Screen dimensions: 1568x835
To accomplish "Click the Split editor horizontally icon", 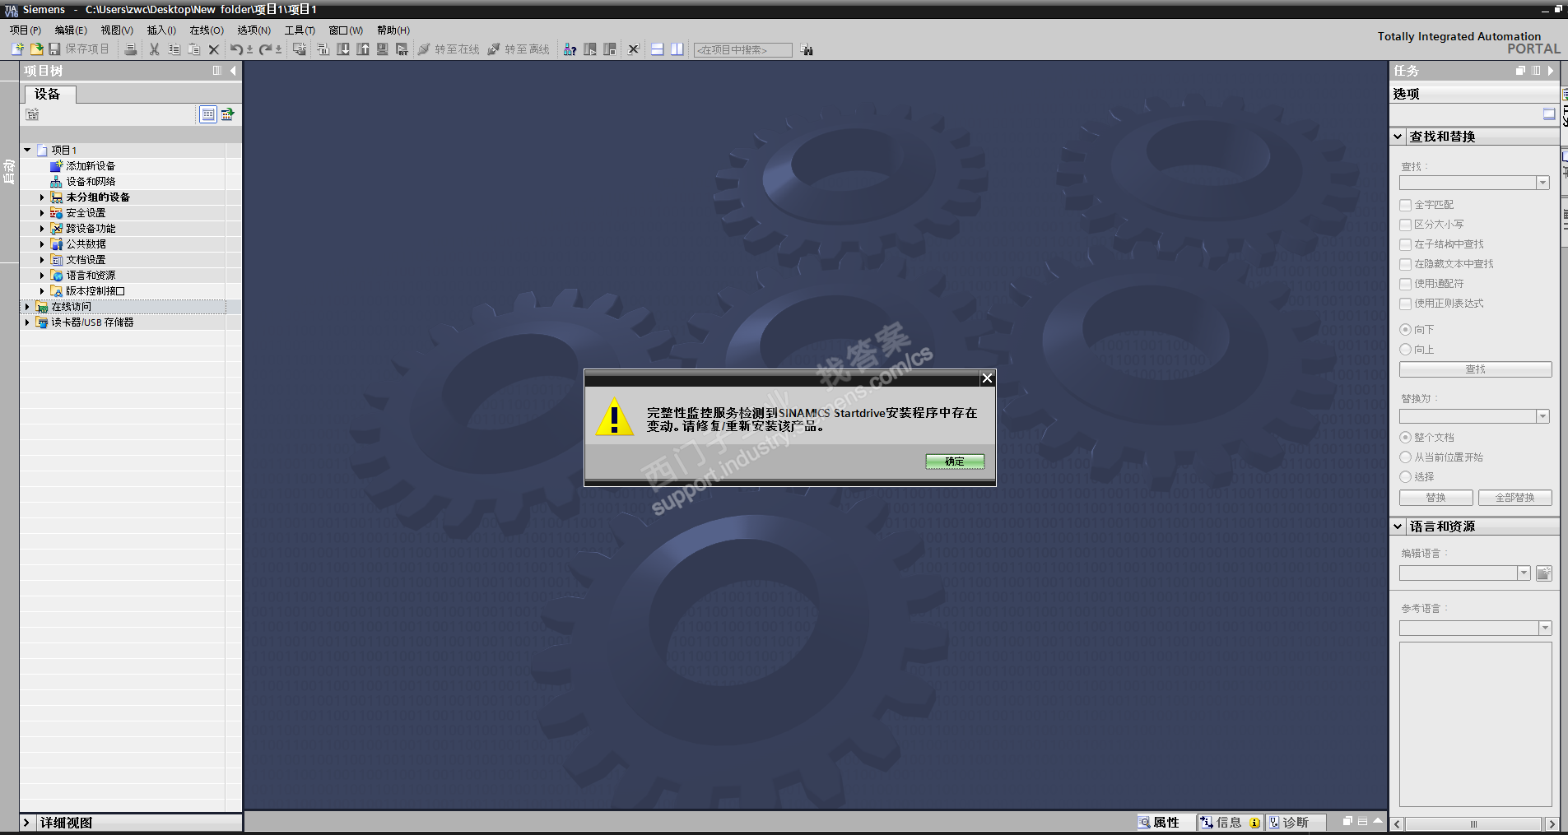I will pyautogui.click(x=658, y=49).
